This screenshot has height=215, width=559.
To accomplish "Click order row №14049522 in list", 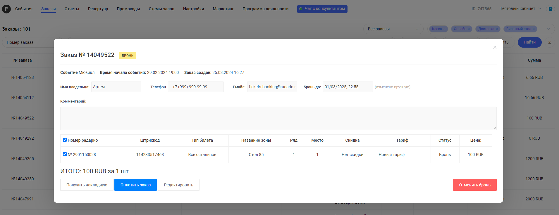I will click(23, 118).
